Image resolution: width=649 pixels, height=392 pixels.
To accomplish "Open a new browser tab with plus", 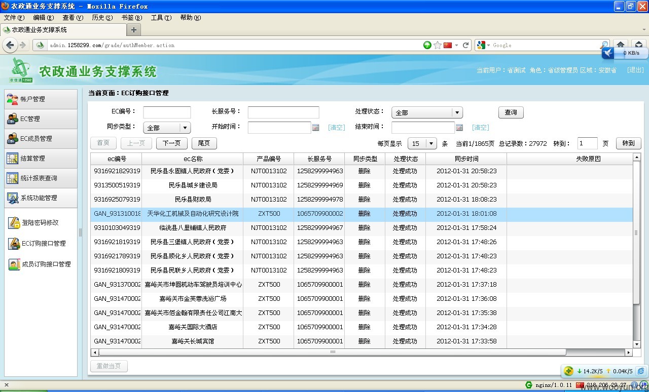I will pos(134,30).
